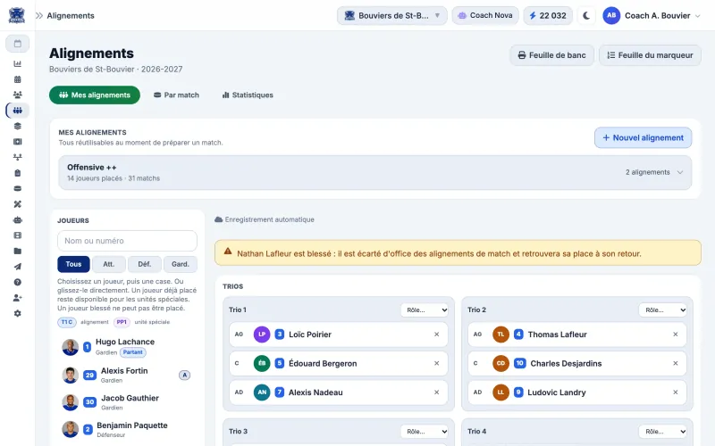Switch to Statistiques tab
Viewport: 715px width, 446px height.
(x=248, y=95)
